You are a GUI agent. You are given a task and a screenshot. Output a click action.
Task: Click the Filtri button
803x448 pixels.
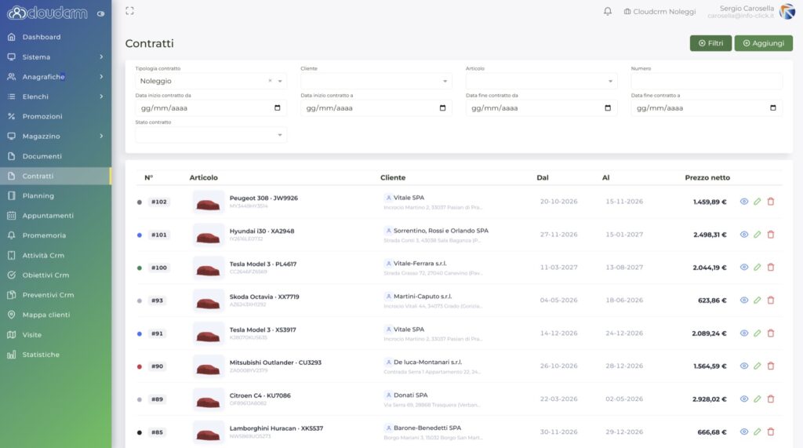pos(710,43)
